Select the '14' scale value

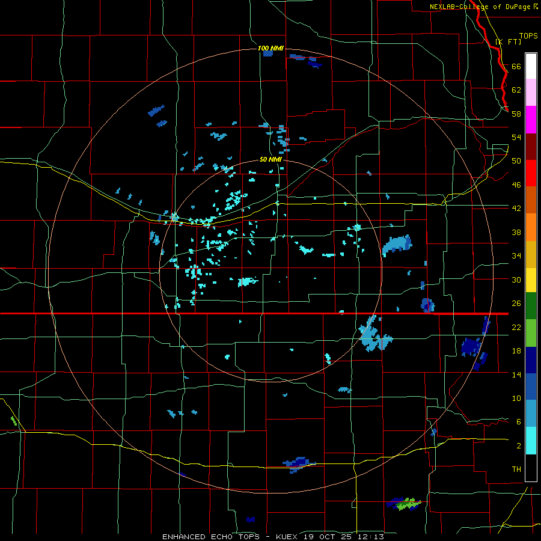pyautogui.click(x=516, y=374)
